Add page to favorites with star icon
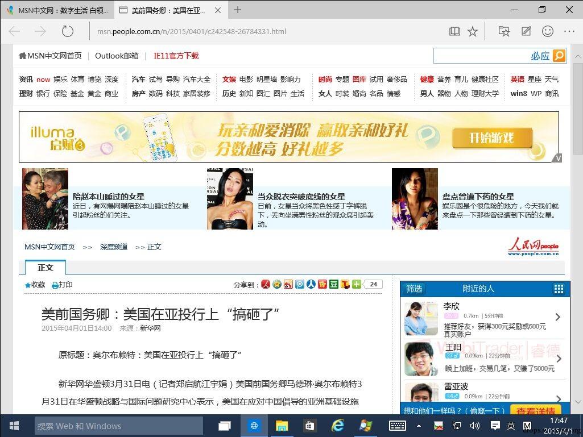This screenshot has width=583, height=437. [473, 32]
